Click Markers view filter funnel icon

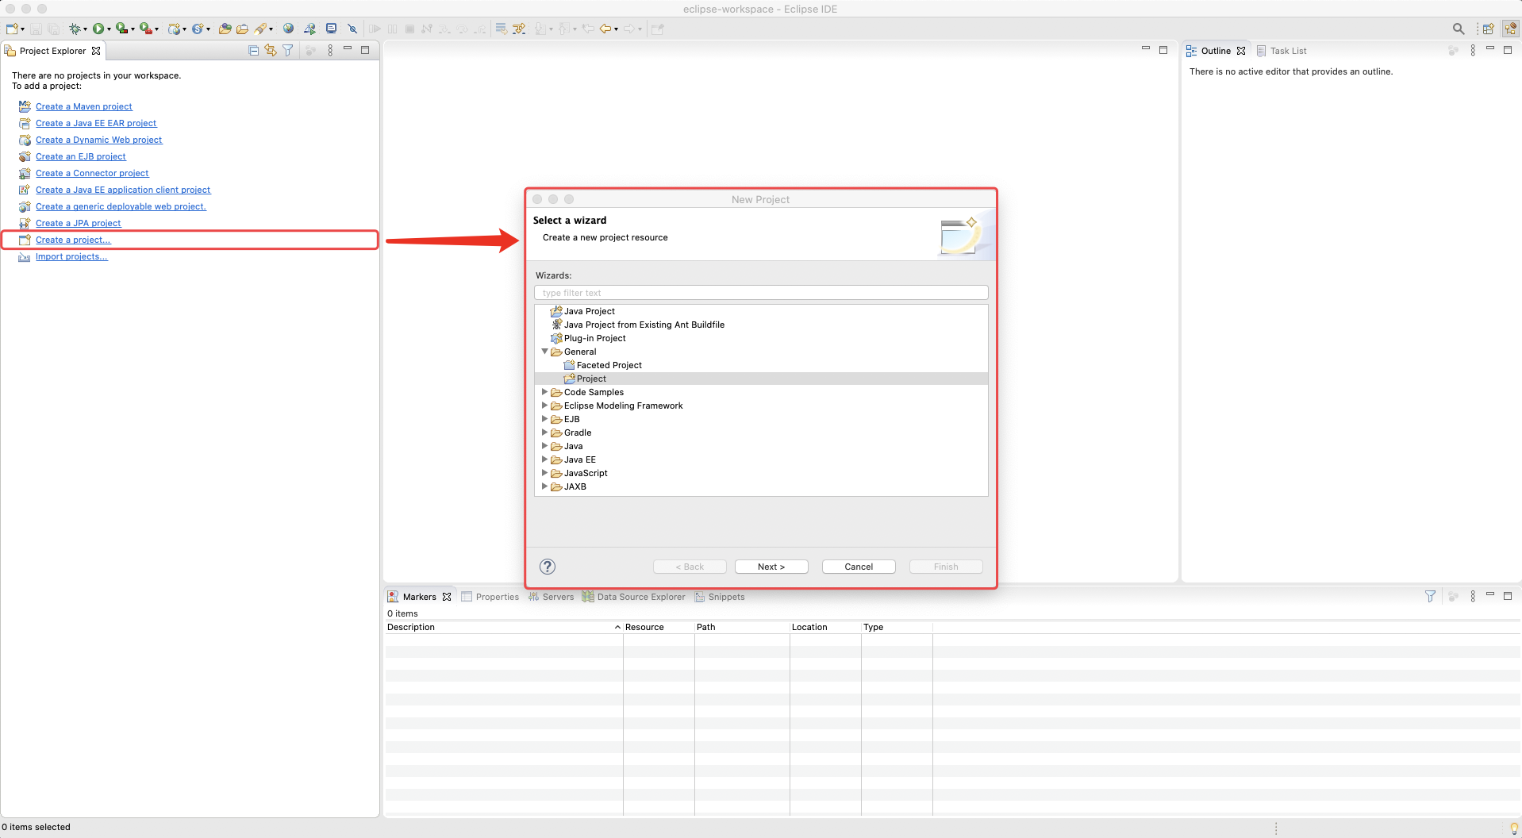[x=1430, y=596]
